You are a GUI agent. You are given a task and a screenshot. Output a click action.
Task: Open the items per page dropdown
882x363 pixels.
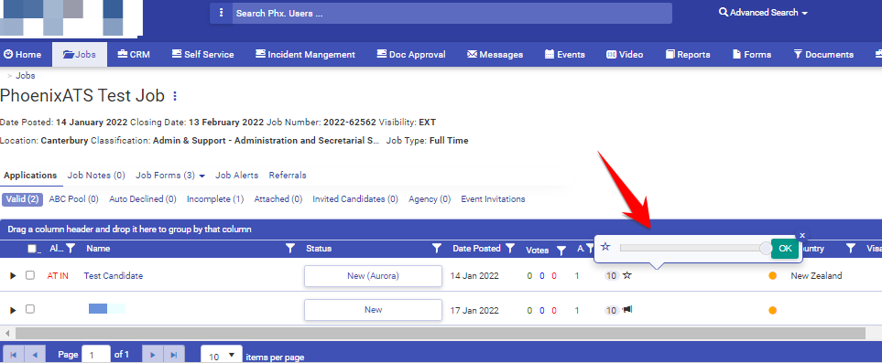[x=223, y=357]
